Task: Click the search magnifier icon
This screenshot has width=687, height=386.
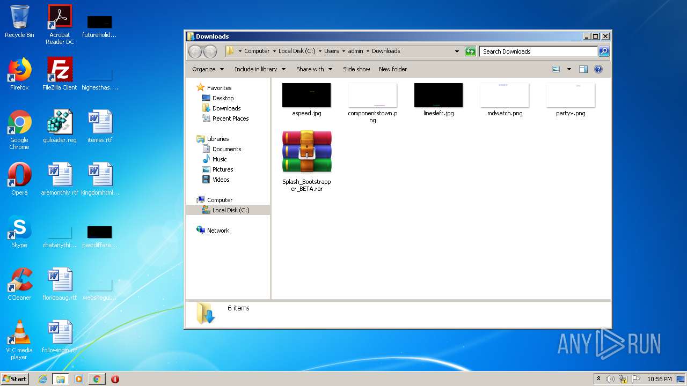Action: [x=604, y=51]
